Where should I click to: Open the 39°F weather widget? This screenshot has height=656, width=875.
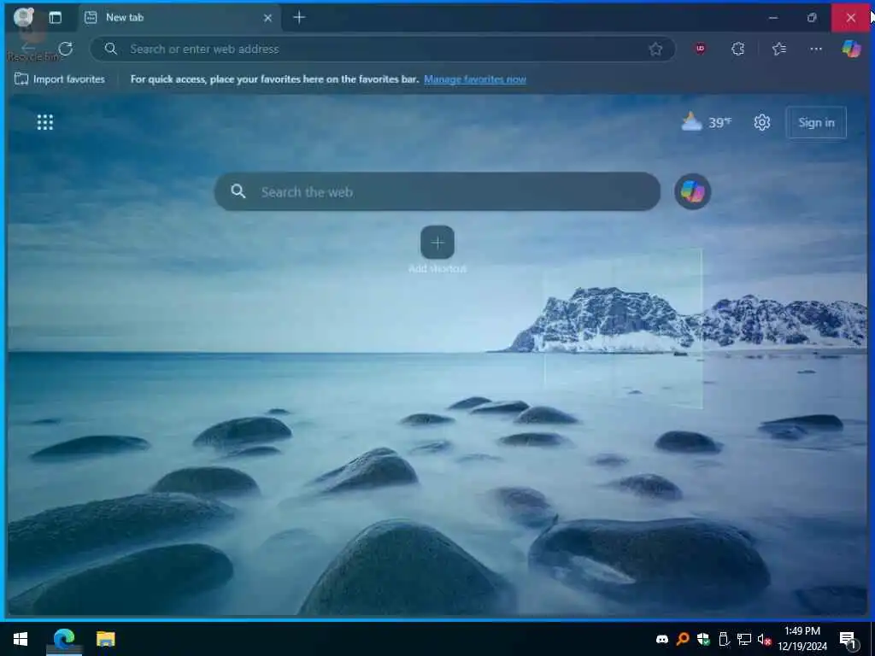pyautogui.click(x=706, y=122)
